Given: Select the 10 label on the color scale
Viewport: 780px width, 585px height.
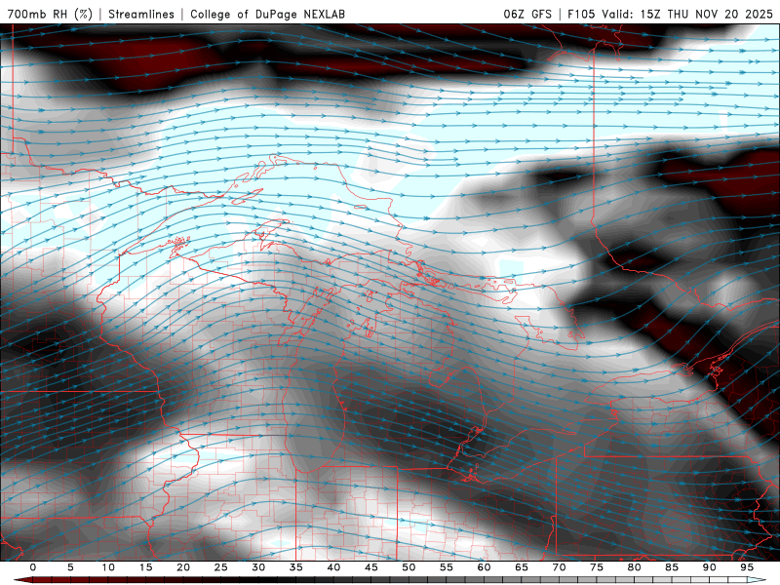Looking at the screenshot, I should click(108, 567).
